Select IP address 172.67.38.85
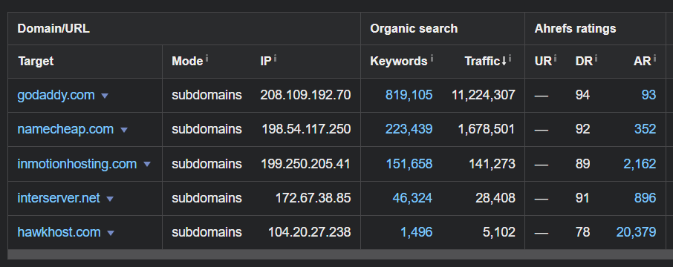673x267 pixels. coord(313,198)
